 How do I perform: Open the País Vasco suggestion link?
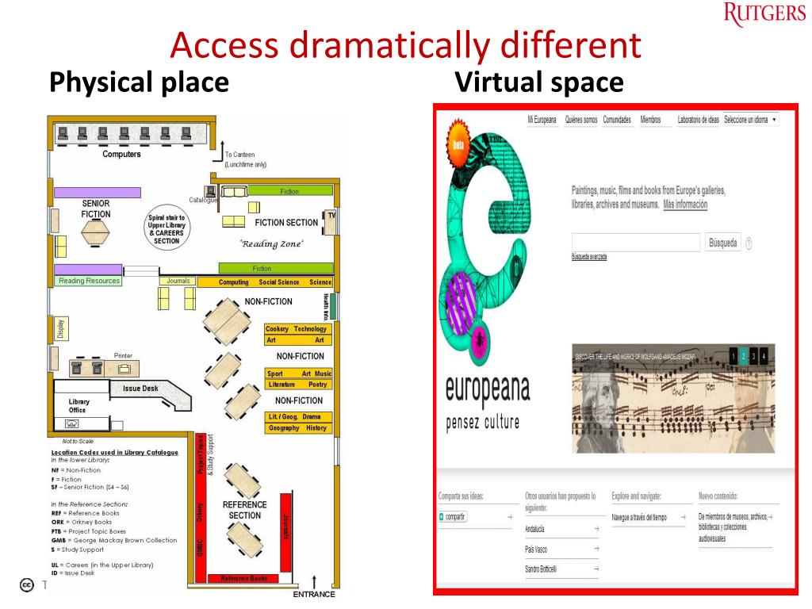pyautogui.click(x=536, y=549)
